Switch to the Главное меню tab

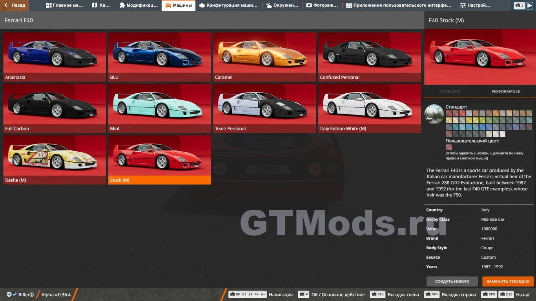pyautogui.click(x=64, y=5)
